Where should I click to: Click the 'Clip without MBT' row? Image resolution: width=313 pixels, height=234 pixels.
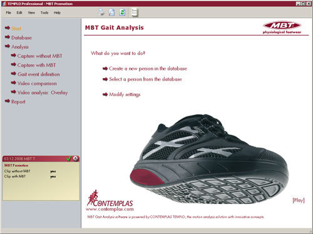30,171
